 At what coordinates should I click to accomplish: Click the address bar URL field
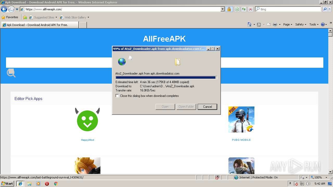(120, 9)
